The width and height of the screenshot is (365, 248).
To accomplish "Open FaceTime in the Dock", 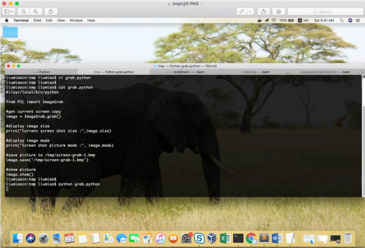I will (134, 238).
